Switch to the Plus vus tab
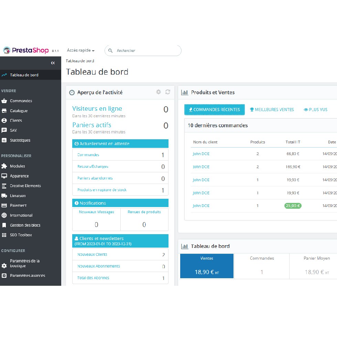Viewport: 337px width, 337px height. 316,110
